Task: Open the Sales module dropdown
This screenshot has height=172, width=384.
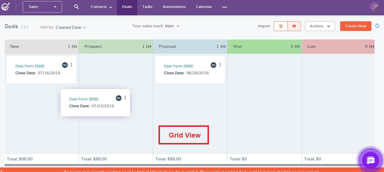Action: coord(42,7)
